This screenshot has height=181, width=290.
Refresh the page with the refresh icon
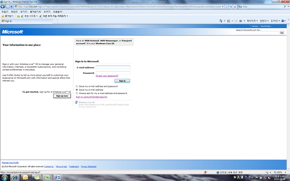pyautogui.click(x=231, y=6)
